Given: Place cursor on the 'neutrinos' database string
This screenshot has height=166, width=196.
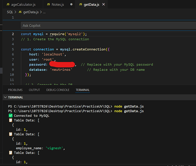Looking at the screenshot, I should point(61,70).
